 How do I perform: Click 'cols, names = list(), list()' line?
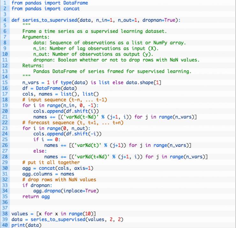coord(61,94)
